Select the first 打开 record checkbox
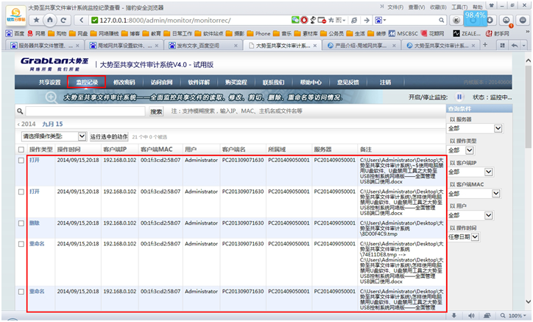The width and height of the screenshot is (533, 322). [x=21, y=160]
